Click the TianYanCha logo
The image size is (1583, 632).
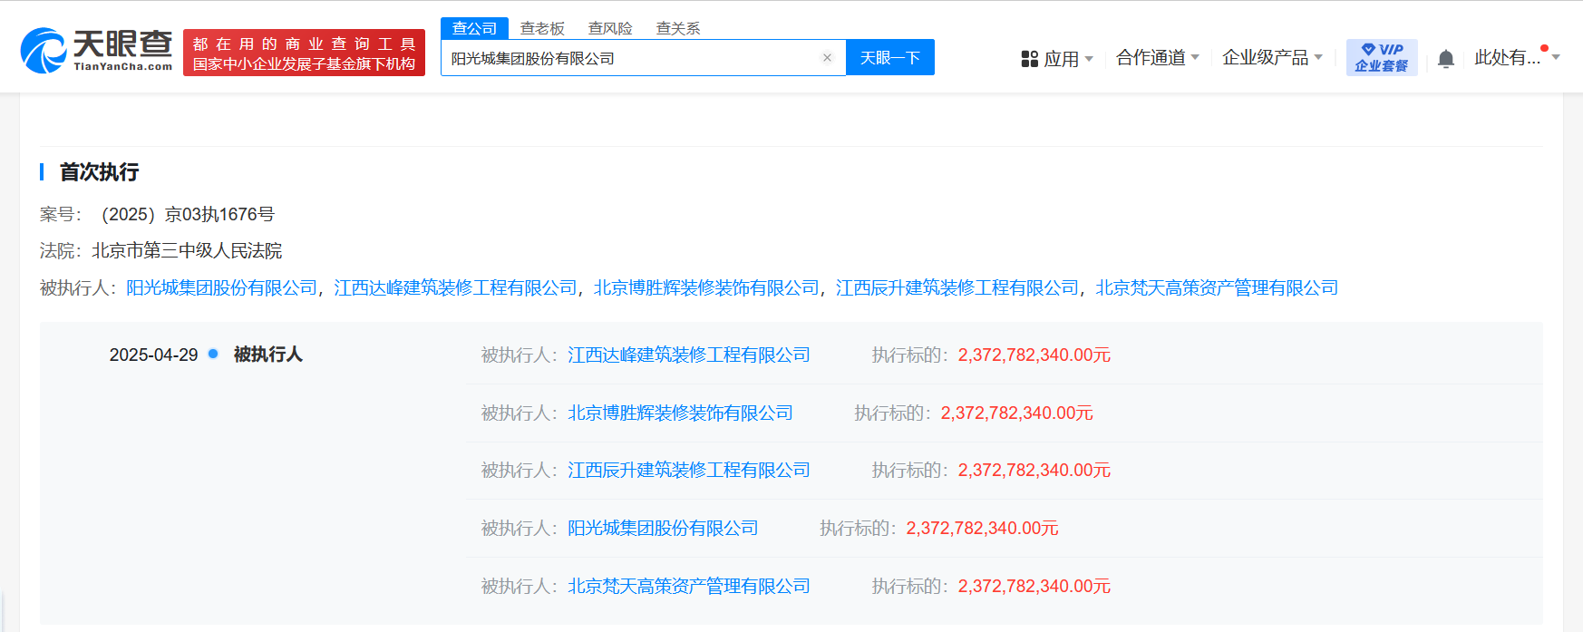[96, 51]
